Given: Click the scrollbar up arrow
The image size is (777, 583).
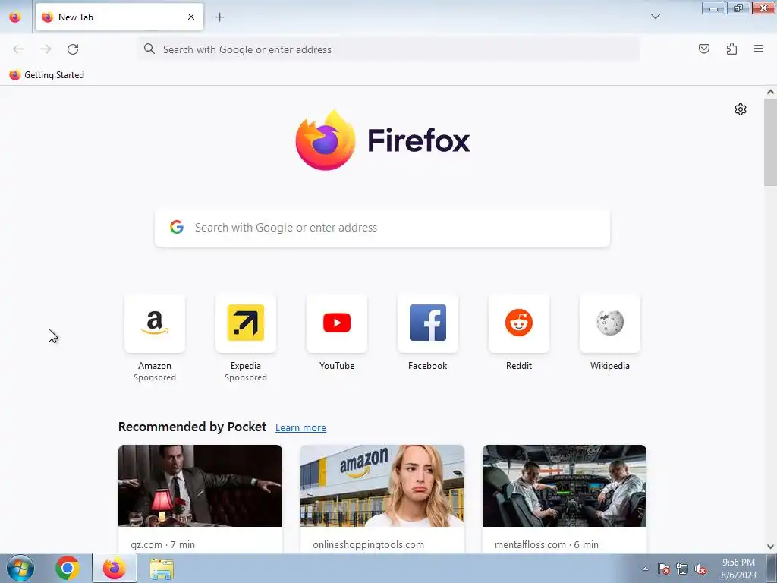Looking at the screenshot, I should point(770,92).
